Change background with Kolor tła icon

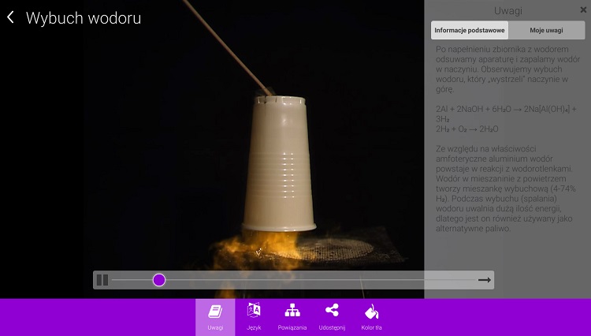tap(370, 316)
